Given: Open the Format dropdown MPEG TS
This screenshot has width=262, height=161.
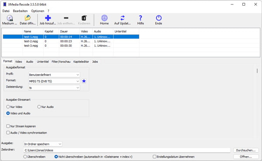Looking at the screenshot, I should pos(54,81).
